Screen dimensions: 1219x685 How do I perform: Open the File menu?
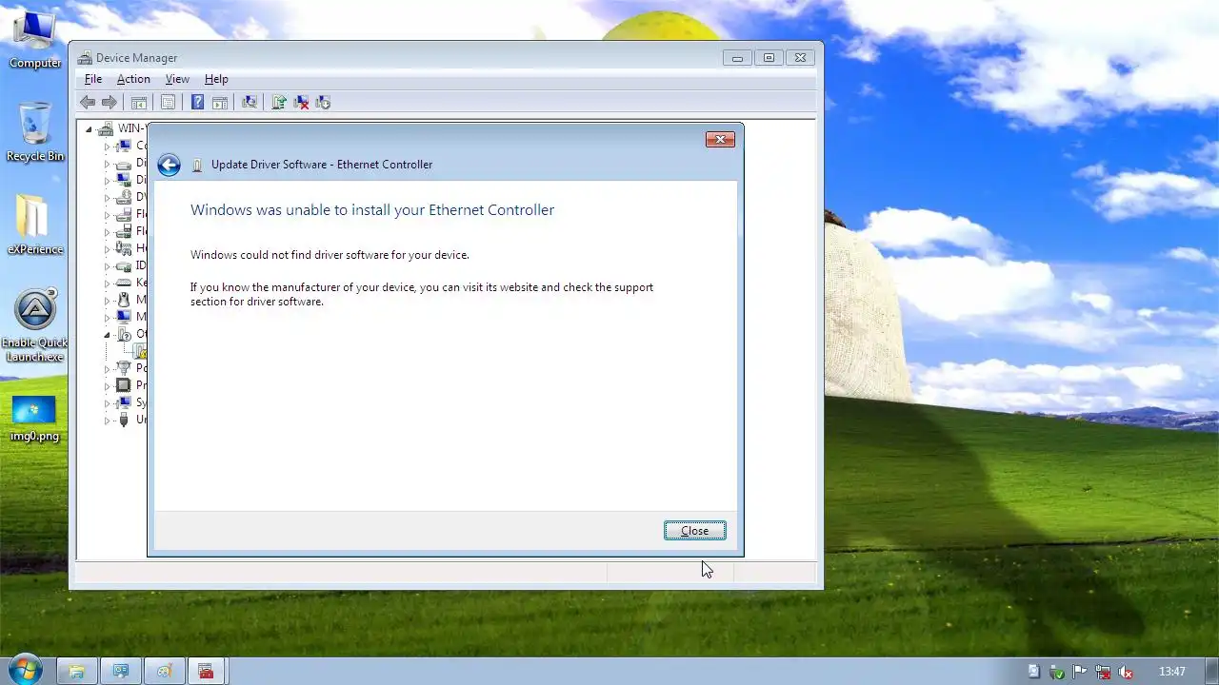(x=93, y=79)
